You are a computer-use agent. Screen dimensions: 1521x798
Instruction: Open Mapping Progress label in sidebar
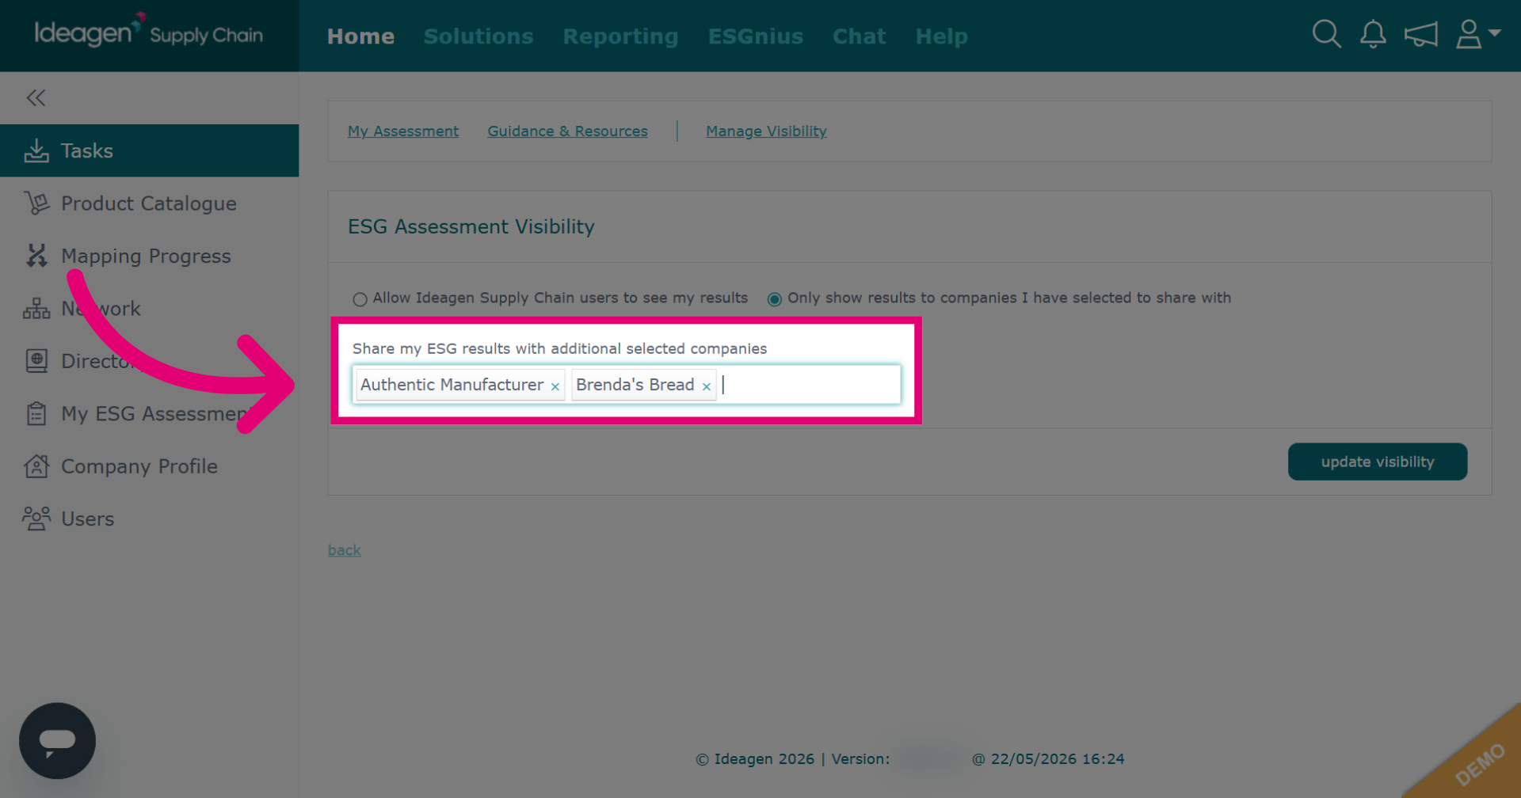(x=147, y=256)
